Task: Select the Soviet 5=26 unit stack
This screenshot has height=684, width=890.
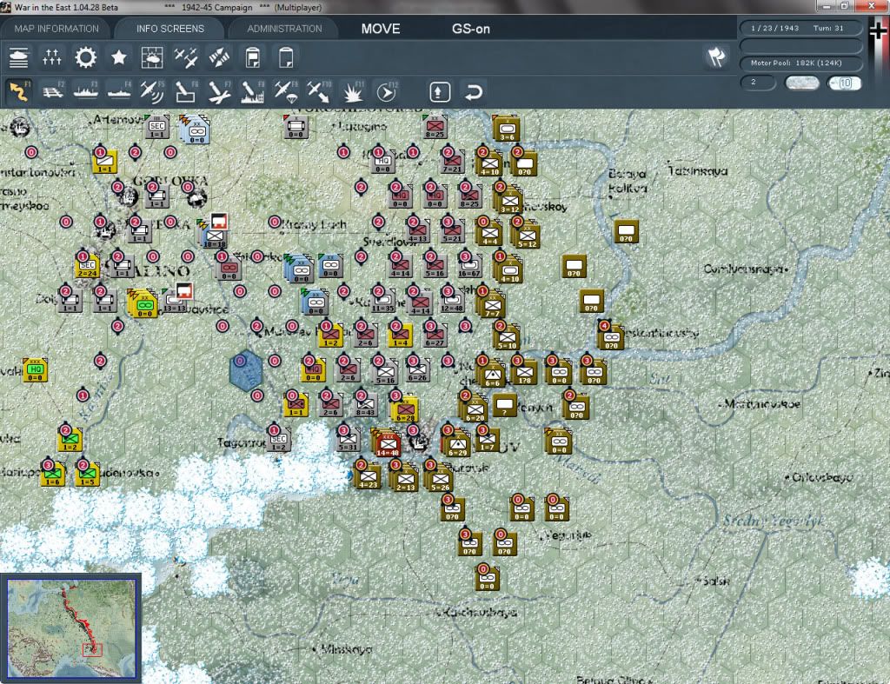Action: pos(440,478)
